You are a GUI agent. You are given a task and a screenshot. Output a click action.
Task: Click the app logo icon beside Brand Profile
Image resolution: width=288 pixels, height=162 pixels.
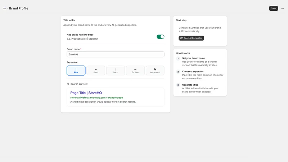(x=4, y=8)
